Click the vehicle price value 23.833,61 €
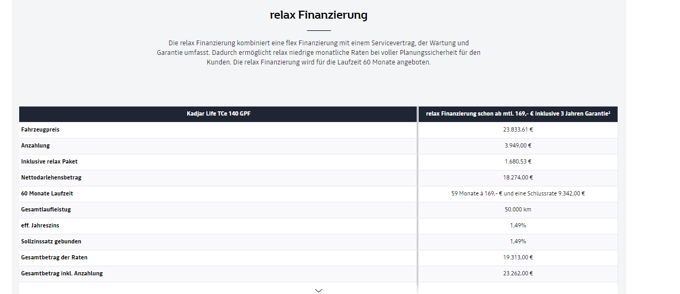Image resolution: width=680 pixels, height=294 pixels. 518,129
